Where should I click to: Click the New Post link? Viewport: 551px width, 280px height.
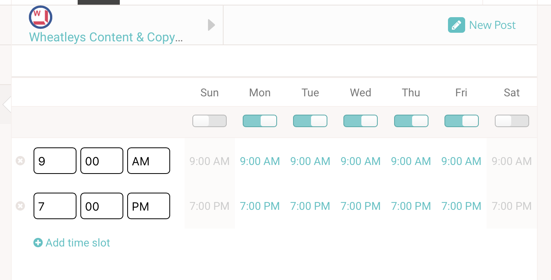tap(492, 25)
